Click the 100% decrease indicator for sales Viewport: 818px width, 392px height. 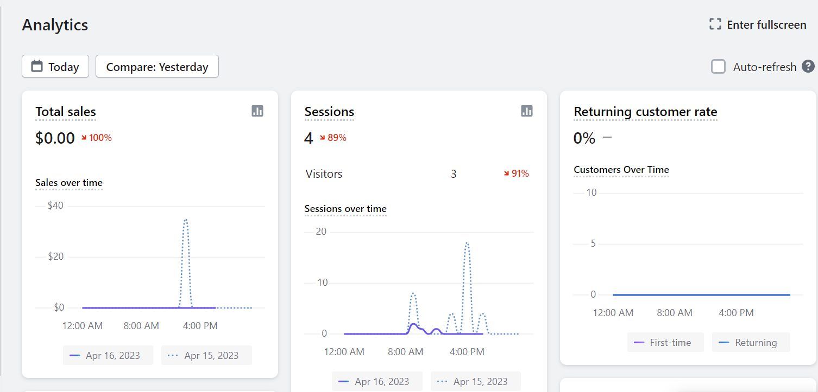97,138
